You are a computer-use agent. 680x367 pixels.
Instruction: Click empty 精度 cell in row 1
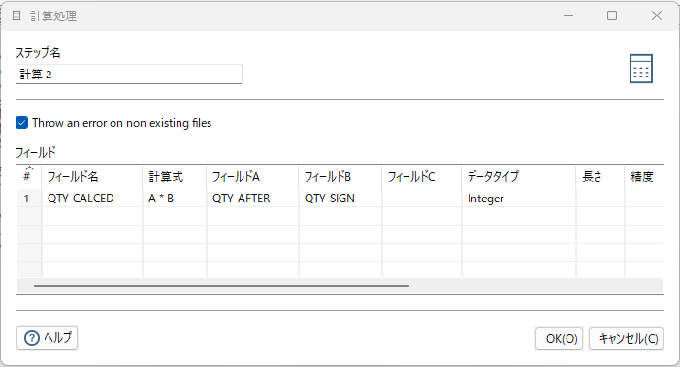point(644,199)
